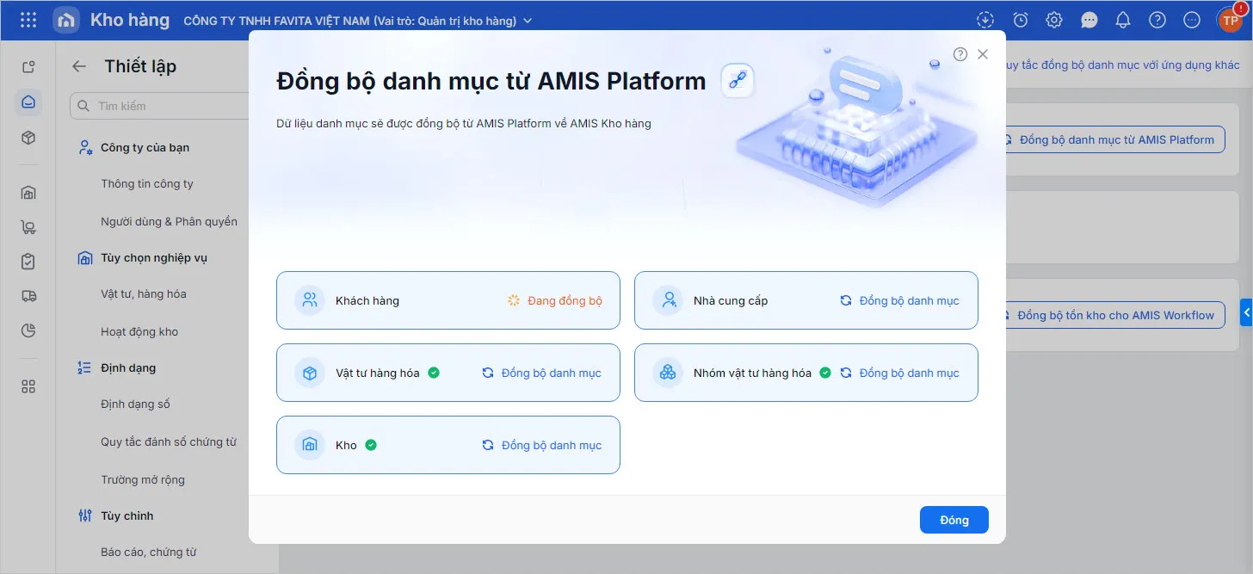The width and height of the screenshot is (1253, 574).
Task: Open Định dạng số option
Action: (135, 404)
